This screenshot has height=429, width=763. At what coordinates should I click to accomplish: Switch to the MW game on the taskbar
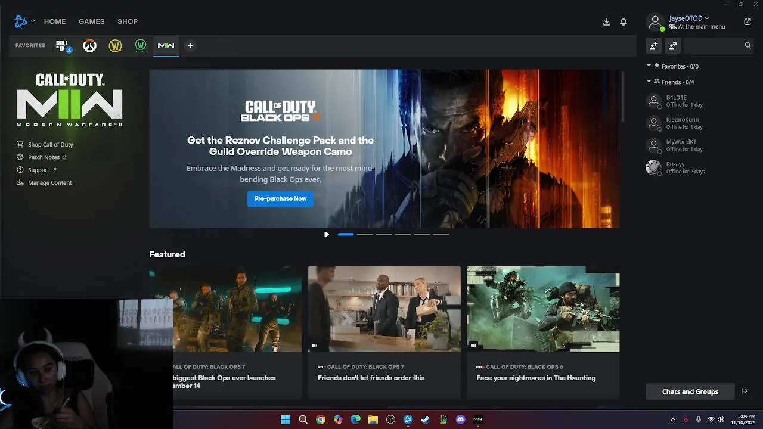(x=477, y=419)
